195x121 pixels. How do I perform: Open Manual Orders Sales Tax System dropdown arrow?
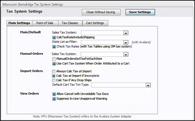pos(126,54)
